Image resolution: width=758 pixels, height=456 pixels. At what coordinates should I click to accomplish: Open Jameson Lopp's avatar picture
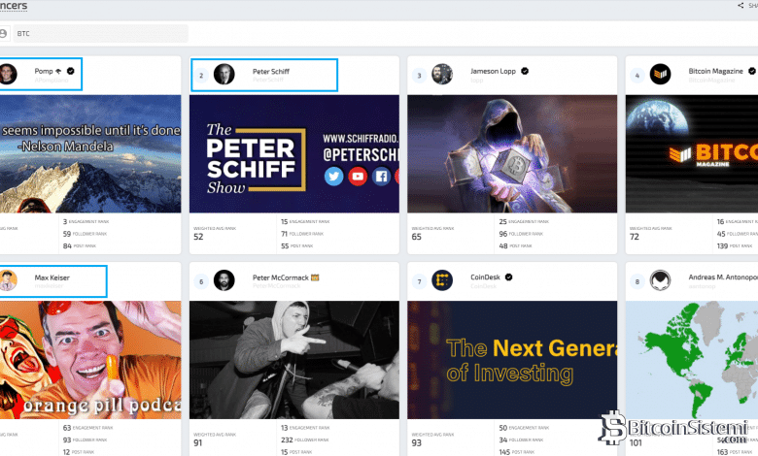coord(442,75)
